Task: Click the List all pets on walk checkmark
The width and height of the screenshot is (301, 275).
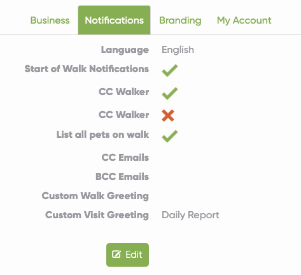Action: pos(170,136)
